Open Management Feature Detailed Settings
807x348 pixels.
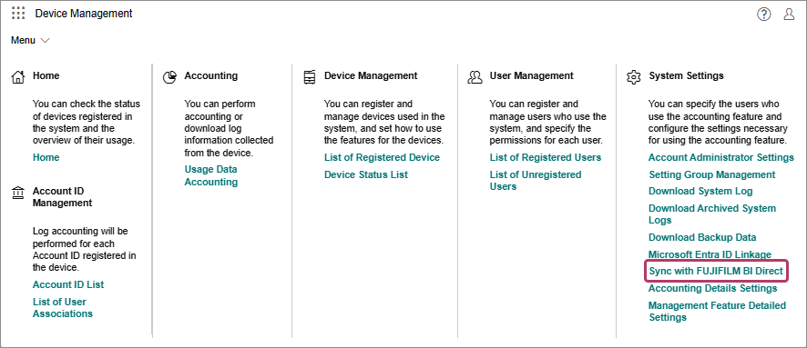coord(717,312)
